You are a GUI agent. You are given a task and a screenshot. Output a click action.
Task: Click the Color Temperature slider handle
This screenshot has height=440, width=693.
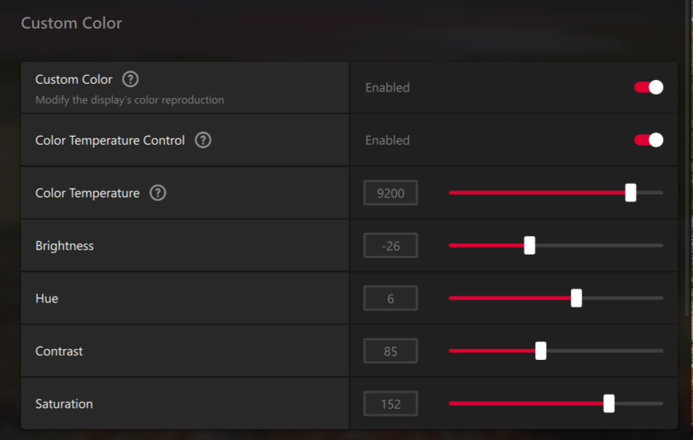(x=630, y=193)
